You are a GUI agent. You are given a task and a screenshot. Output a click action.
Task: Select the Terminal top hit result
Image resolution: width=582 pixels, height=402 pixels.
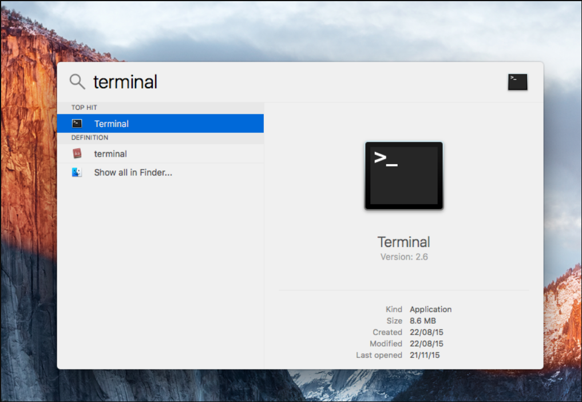pos(160,124)
